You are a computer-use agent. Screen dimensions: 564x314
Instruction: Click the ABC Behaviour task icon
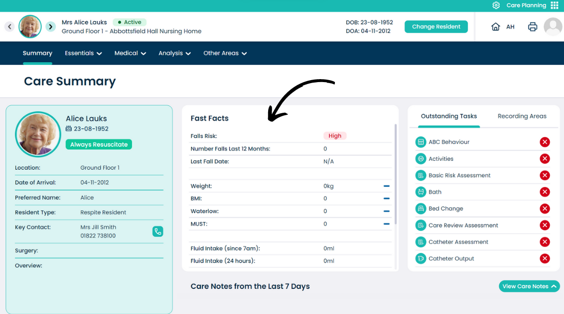421,142
